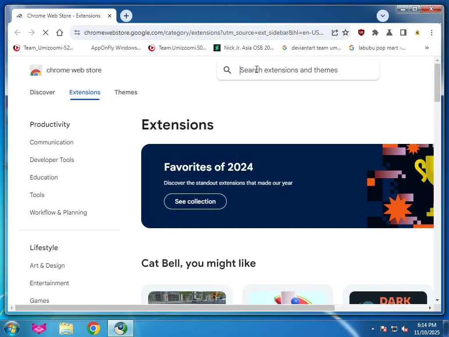The height and width of the screenshot is (337, 449).
Task: Click the search magnifier icon
Action: (x=228, y=70)
